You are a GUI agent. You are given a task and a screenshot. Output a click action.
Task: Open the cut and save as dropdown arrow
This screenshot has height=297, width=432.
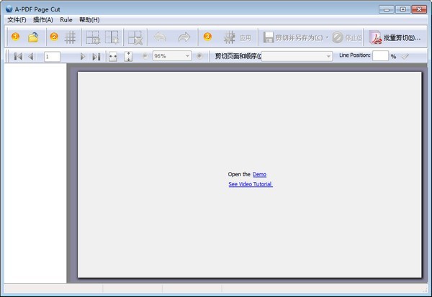[327, 37]
